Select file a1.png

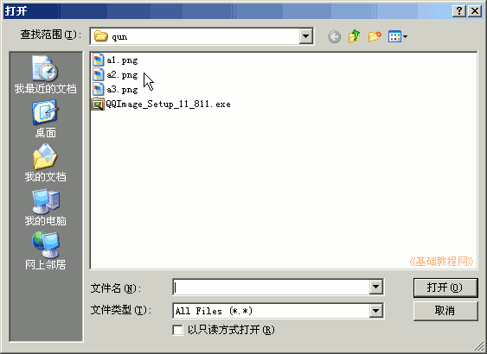115,60
